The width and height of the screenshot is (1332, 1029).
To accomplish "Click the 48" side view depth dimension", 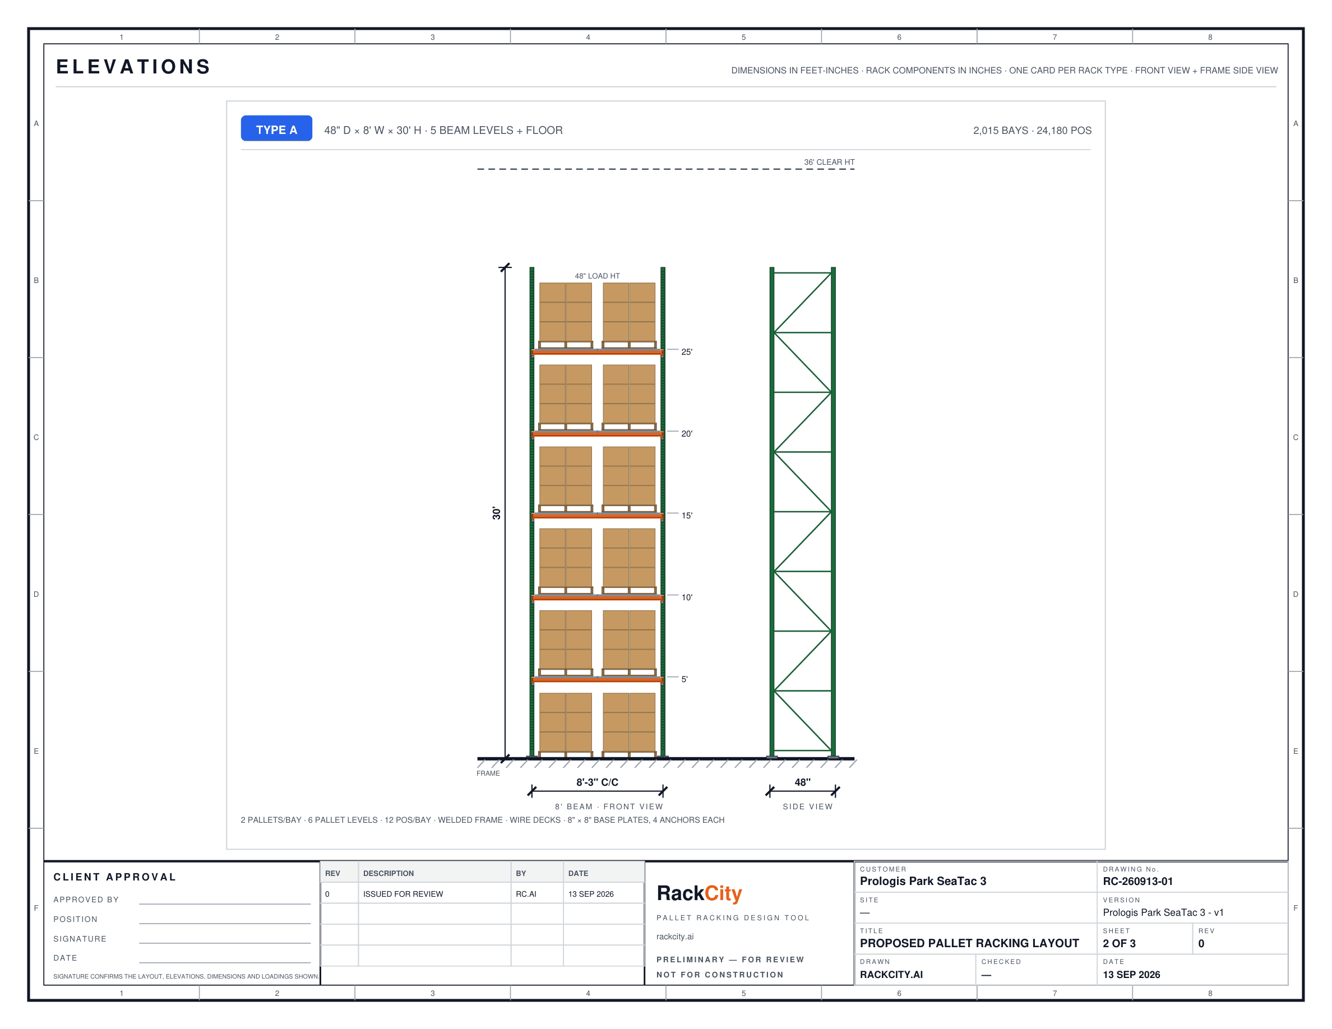I will [x=803, y=782].
